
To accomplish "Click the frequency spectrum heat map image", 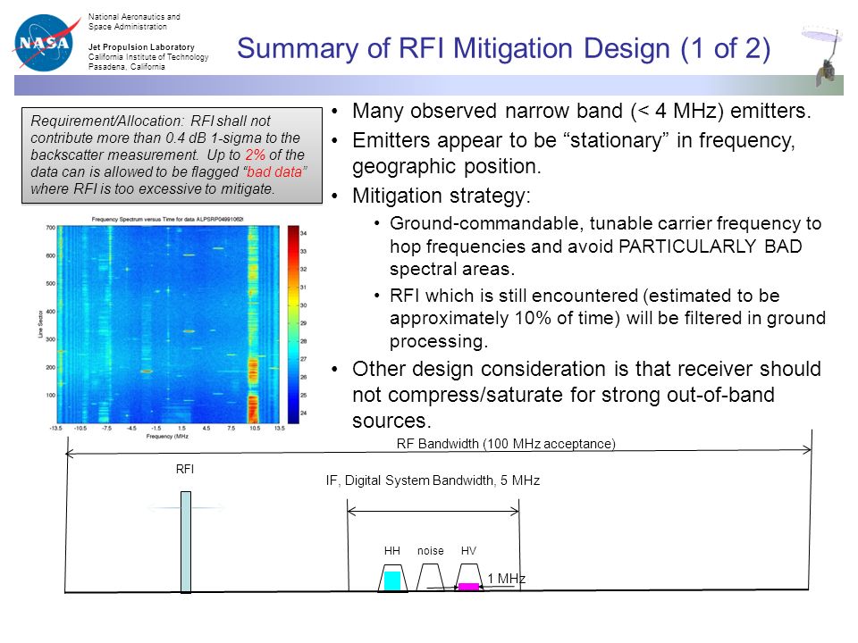I will click(x=168, y=323).
